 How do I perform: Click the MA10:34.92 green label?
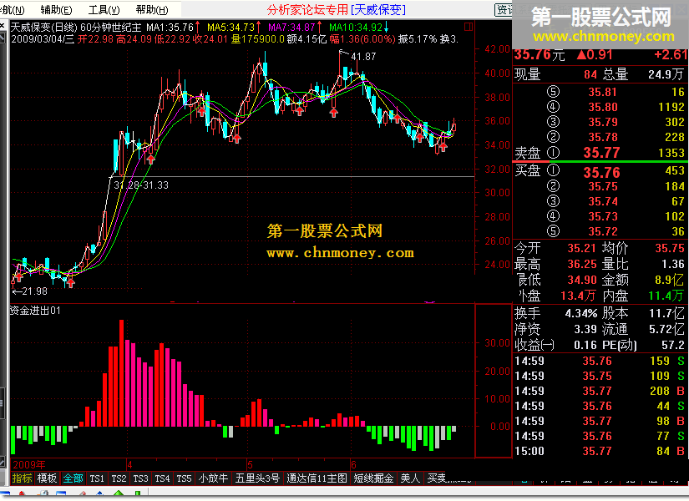click(356, 28)
